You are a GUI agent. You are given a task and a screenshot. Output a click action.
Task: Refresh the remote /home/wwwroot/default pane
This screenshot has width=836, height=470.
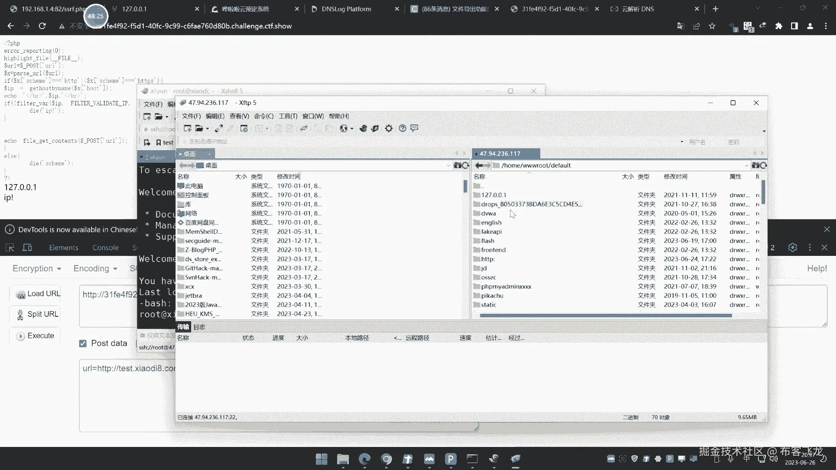tap(763, 165)
